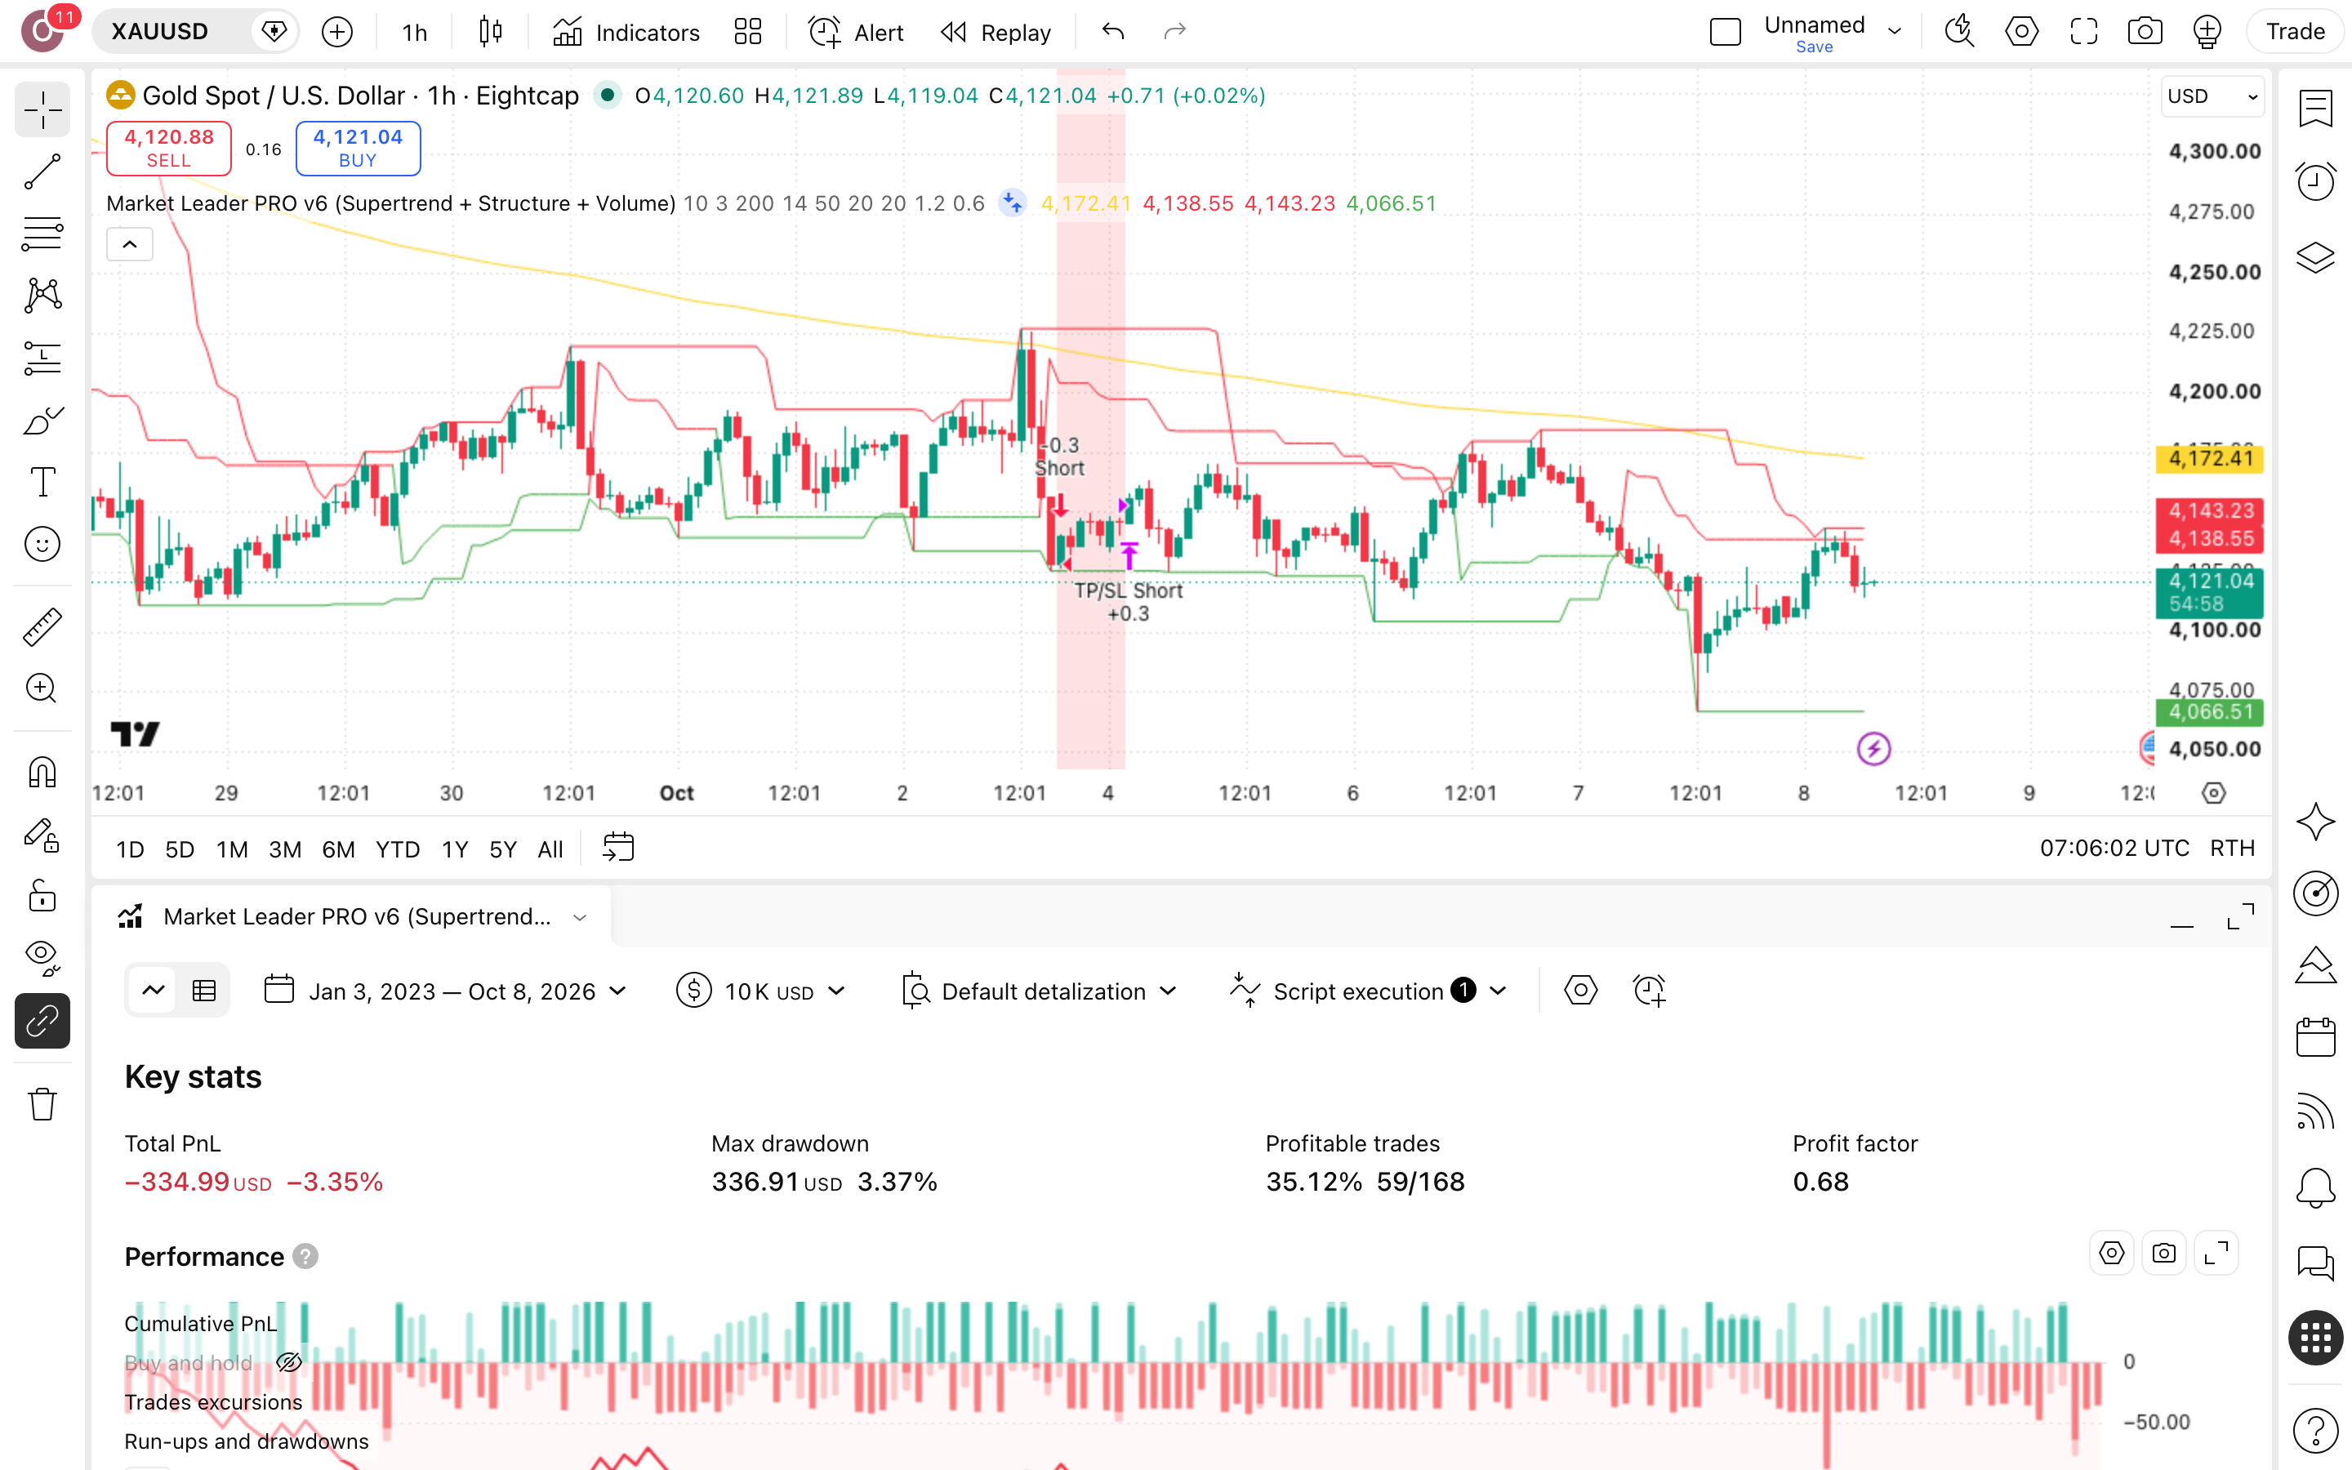This screenshot has width=2352, height=1470.
Task: Open the Trades excursions section
Action: pos(213,1402)
